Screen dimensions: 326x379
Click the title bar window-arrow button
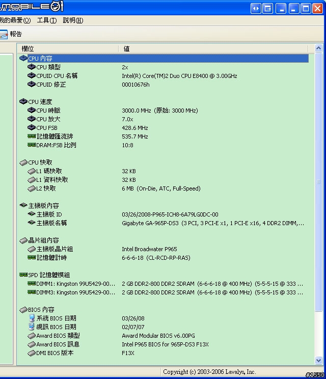click(x=268, y=9)
